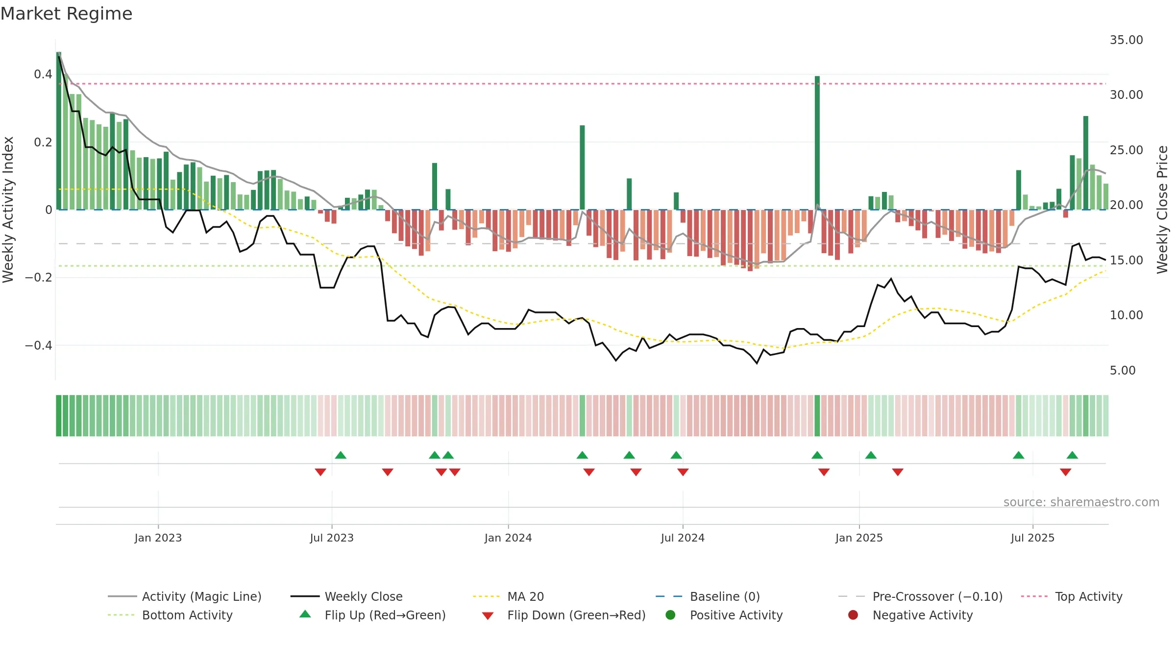1176x661 pixels.
Task: Click the Activity (Magic Line) legend entry
Action: tap(185, 596)
